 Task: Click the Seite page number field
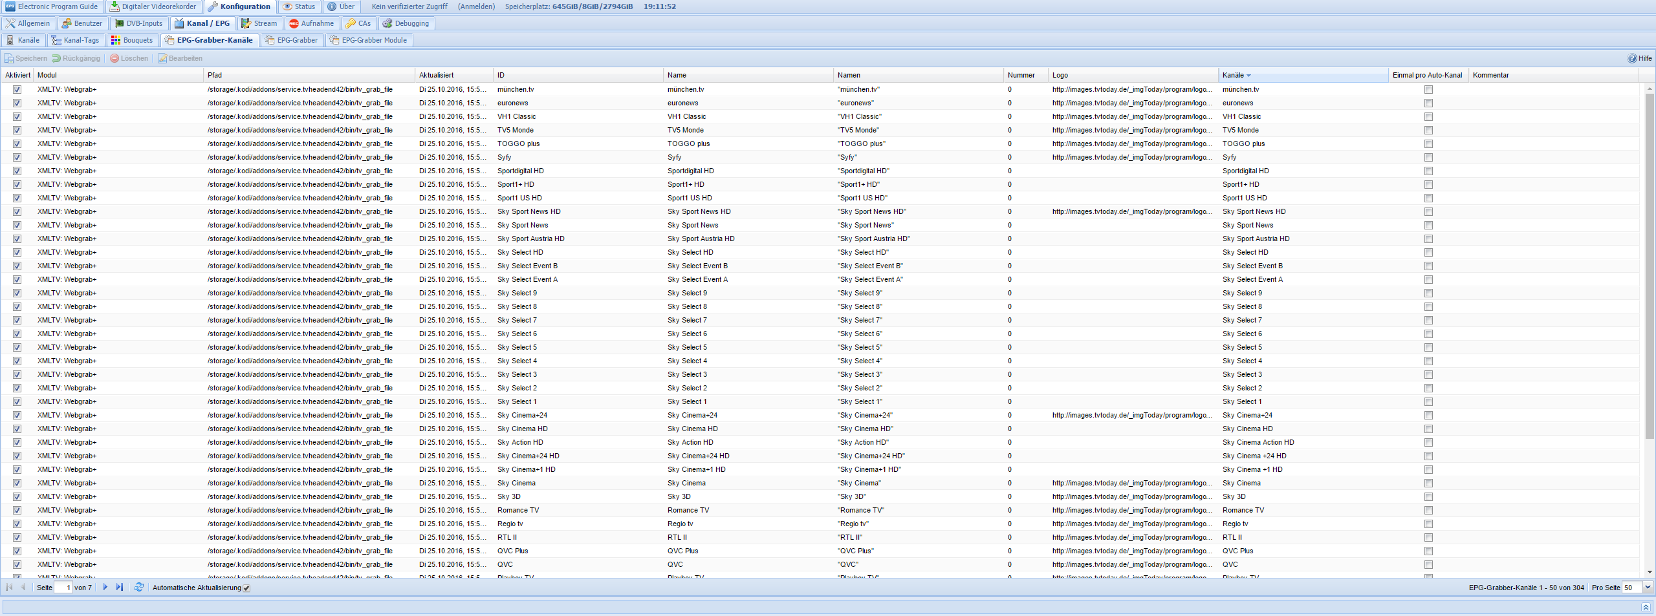click(63, 587)
